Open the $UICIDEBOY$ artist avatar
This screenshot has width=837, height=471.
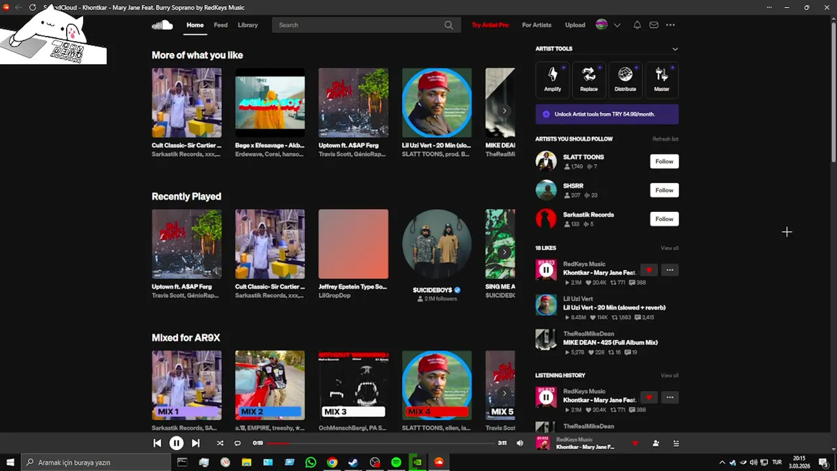(x=437, y=244)
